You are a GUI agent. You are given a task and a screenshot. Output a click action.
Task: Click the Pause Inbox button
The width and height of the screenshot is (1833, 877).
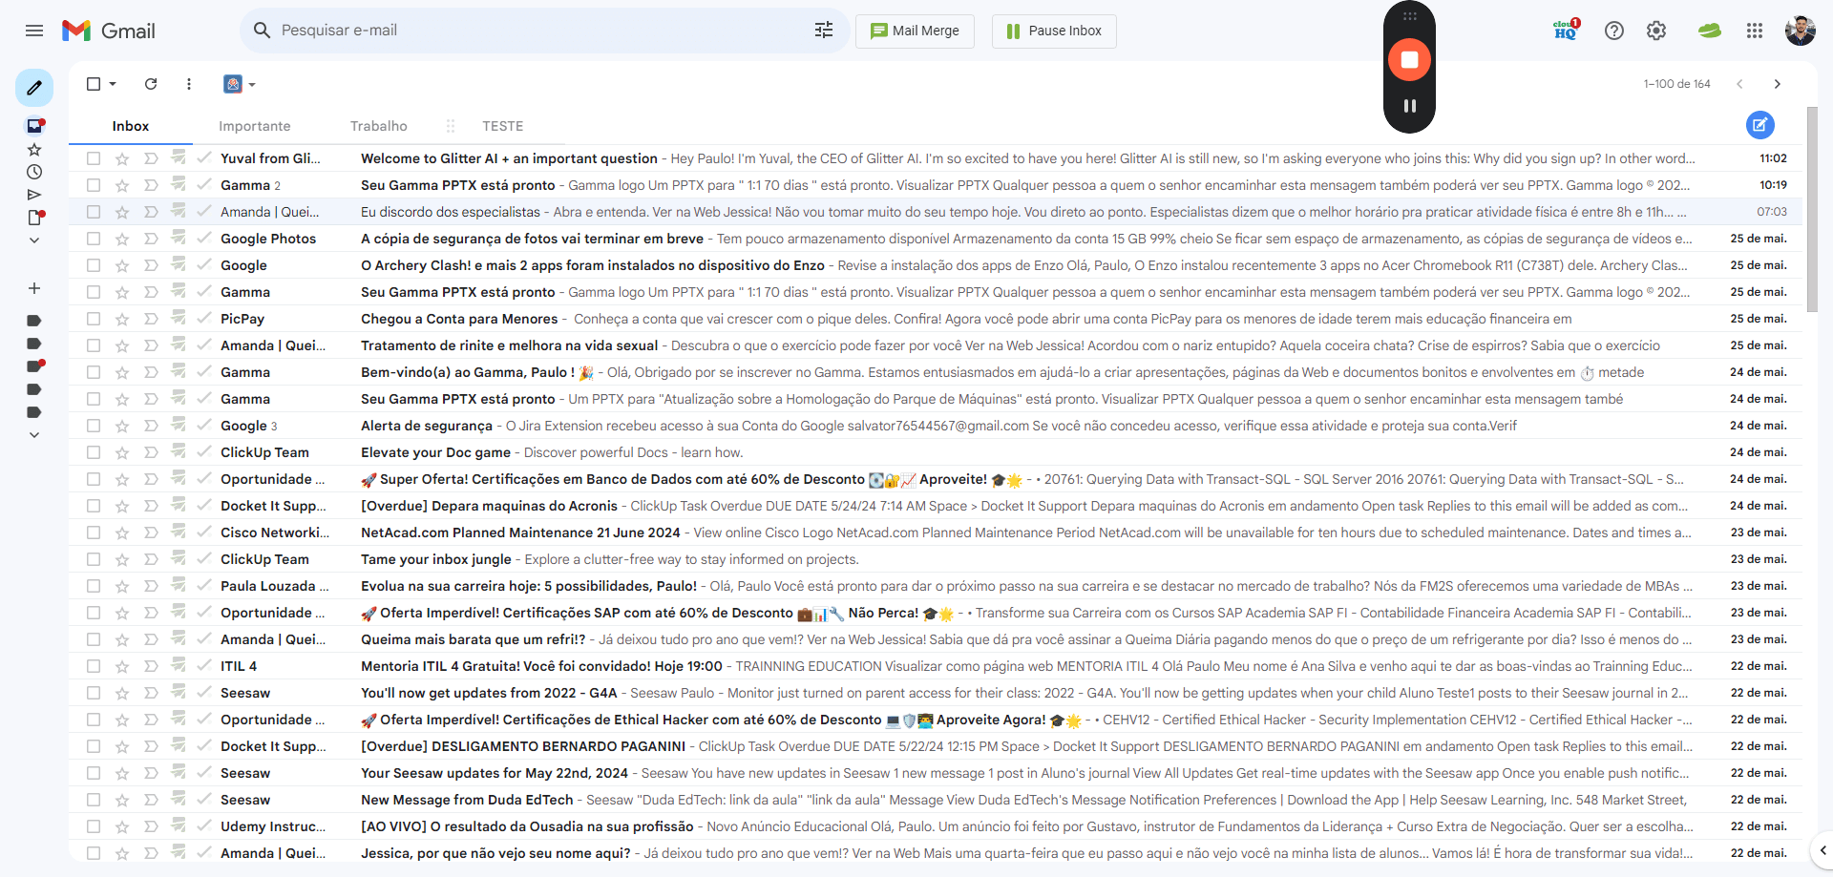pyautogui.click(x=1054, y=31)
